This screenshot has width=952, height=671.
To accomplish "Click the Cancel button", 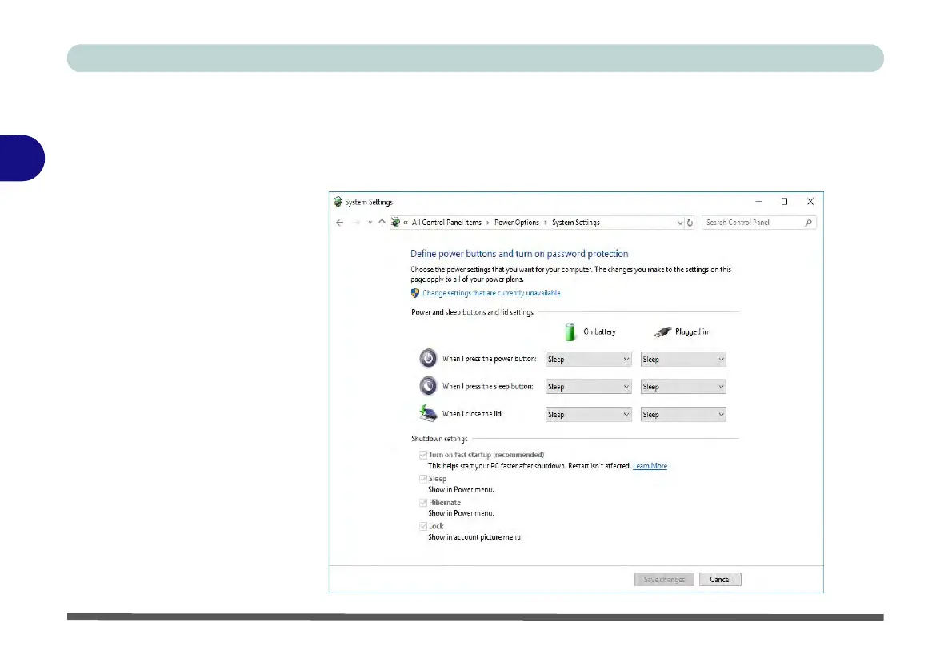I will (x=720, y=579).
